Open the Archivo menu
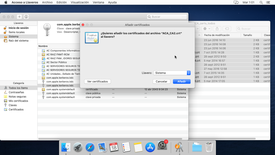 47,2
